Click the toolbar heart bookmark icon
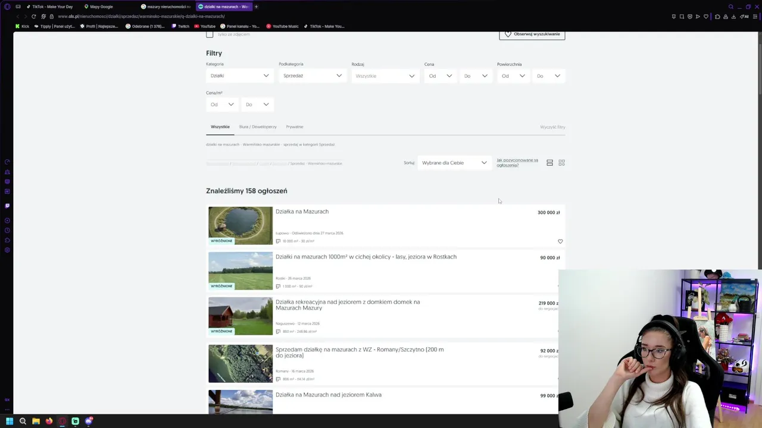 coord(706,17)
